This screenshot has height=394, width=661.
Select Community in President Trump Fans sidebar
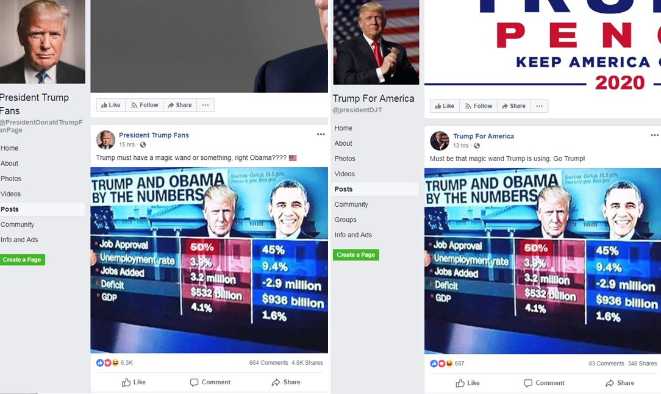pos(17,224)
